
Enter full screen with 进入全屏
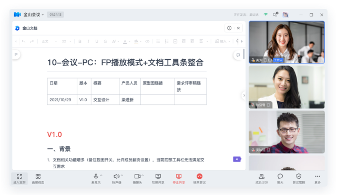coord(19,179)
